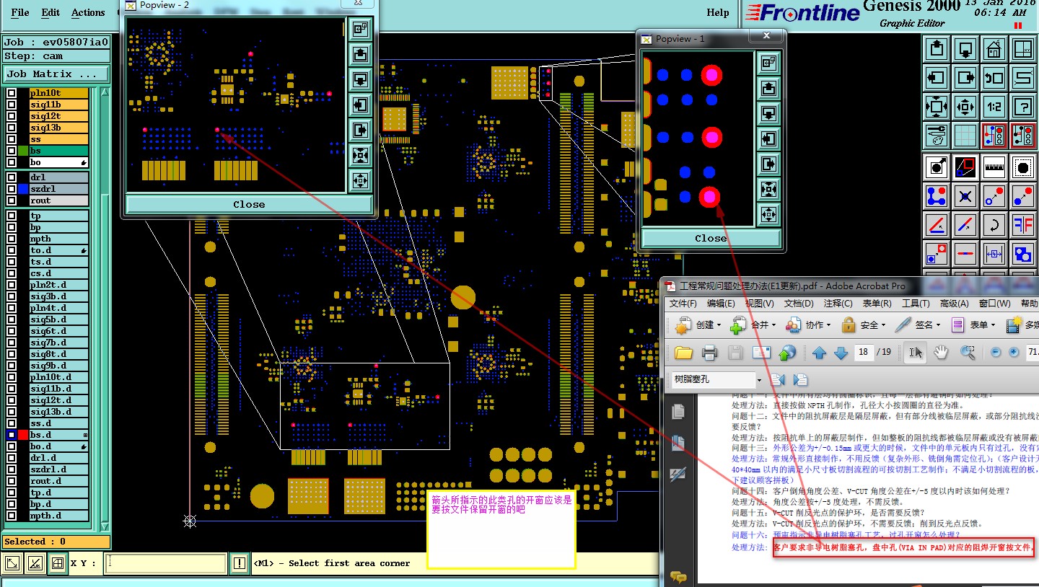Open the Actions menu

(x=88, y=12)
